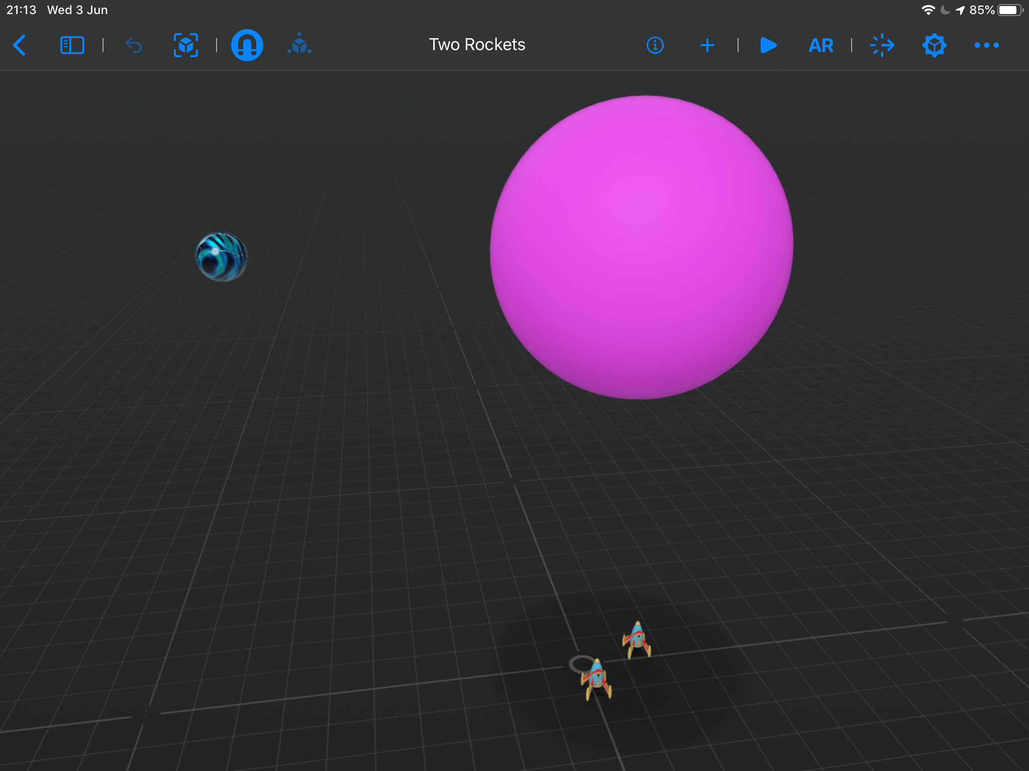1029x771 pixels.
Task: Open the scene settings cube-gear icon
Action: [x=934, y=45]
